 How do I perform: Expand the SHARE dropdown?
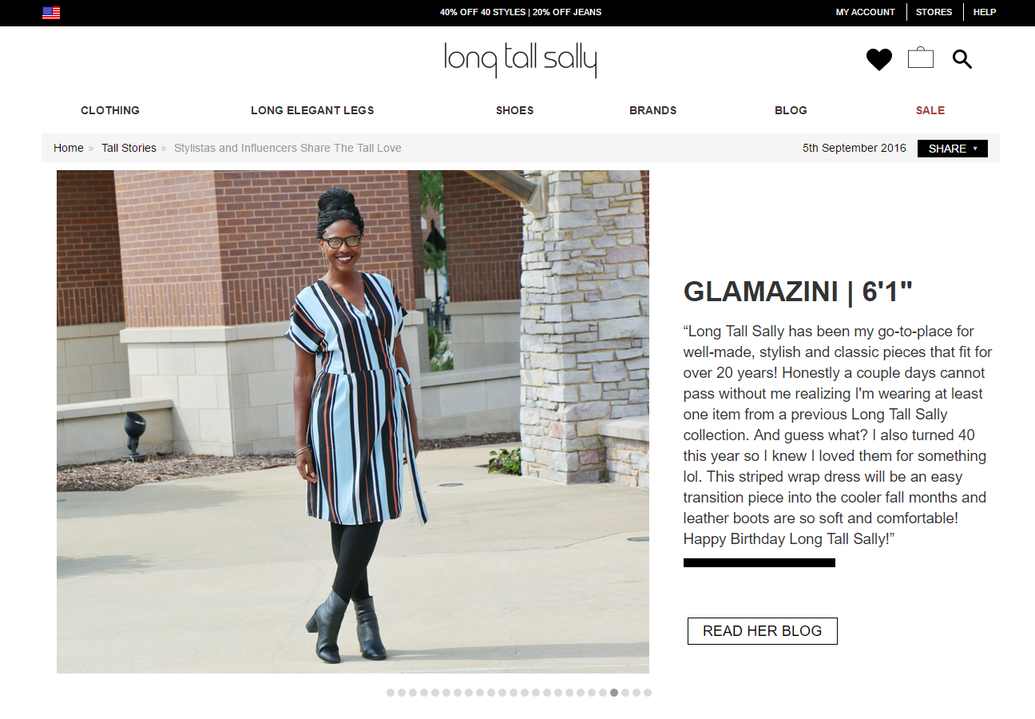coord(953,149)
